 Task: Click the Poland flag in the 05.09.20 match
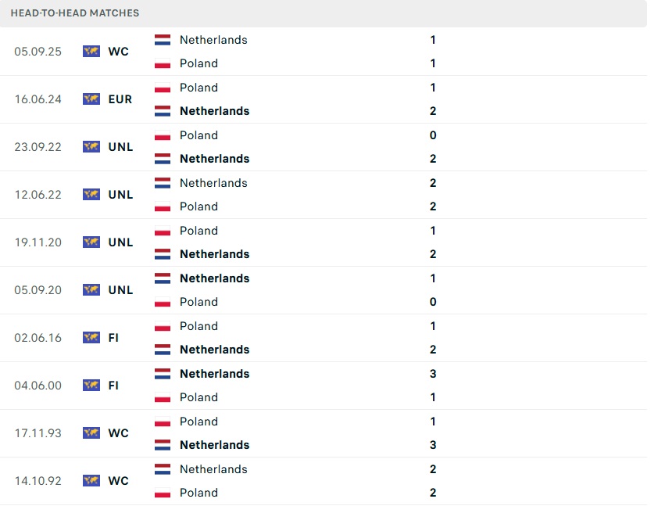click(x=163, y=302)
